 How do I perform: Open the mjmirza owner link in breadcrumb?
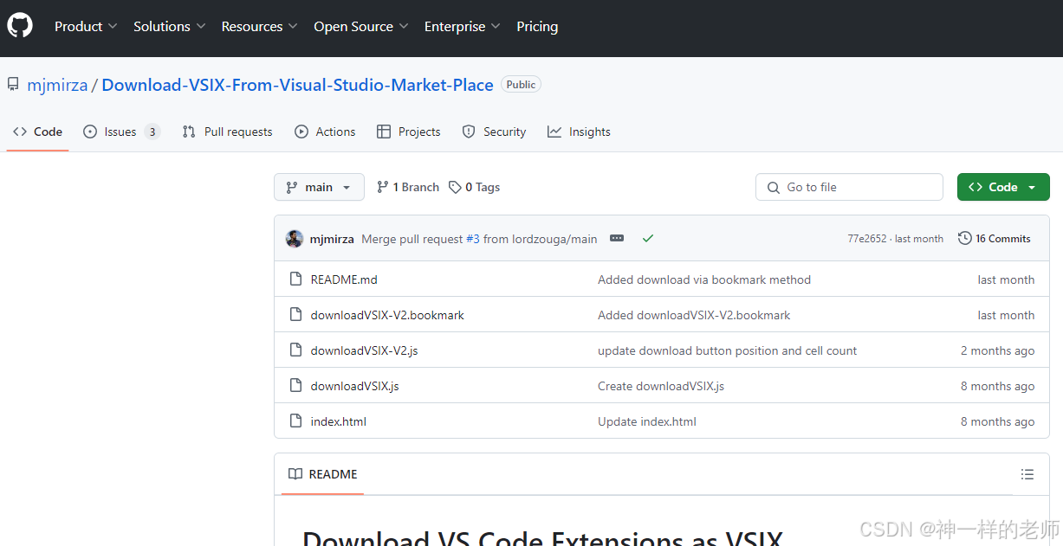coord(57,85)
